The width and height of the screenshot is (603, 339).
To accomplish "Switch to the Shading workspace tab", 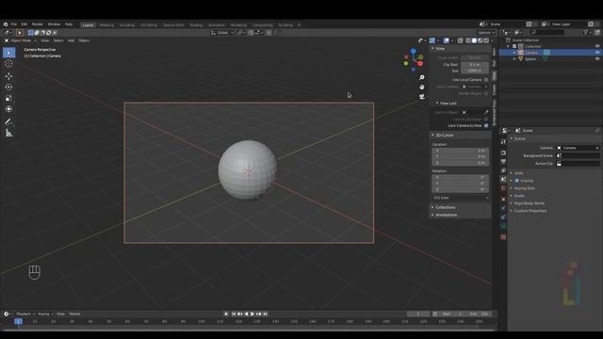I will 196,25.
